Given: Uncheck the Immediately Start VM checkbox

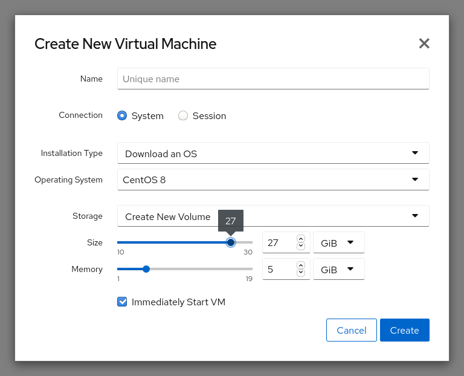Looking at the screenshot, I should (122, 302).
